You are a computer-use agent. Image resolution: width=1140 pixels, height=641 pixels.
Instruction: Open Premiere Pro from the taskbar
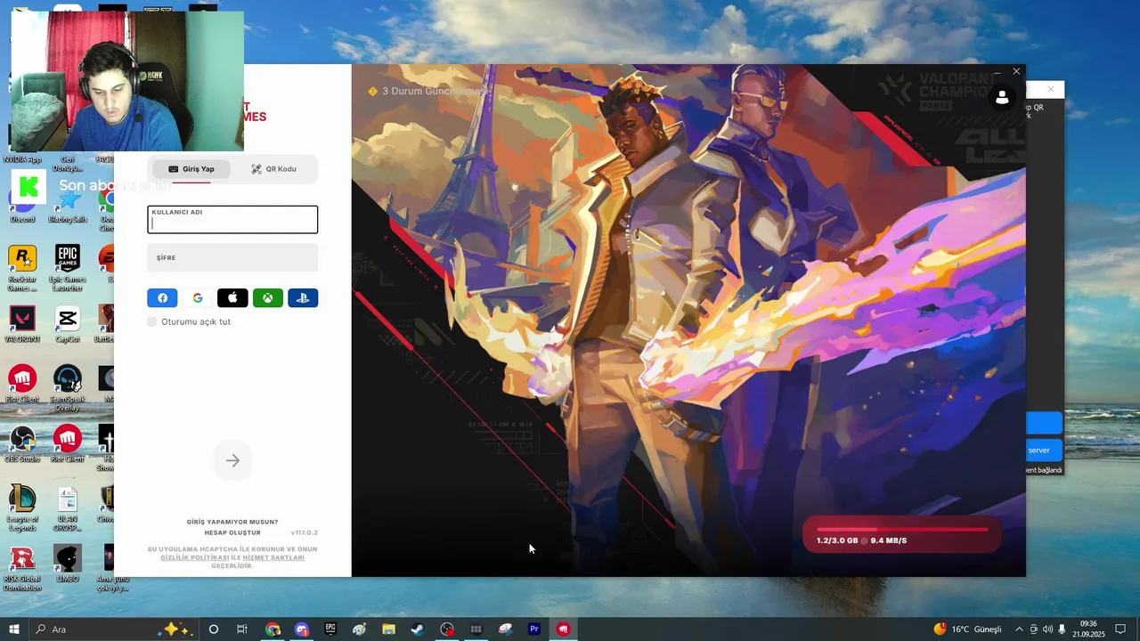pyautogui.click(x=534, y=629)
